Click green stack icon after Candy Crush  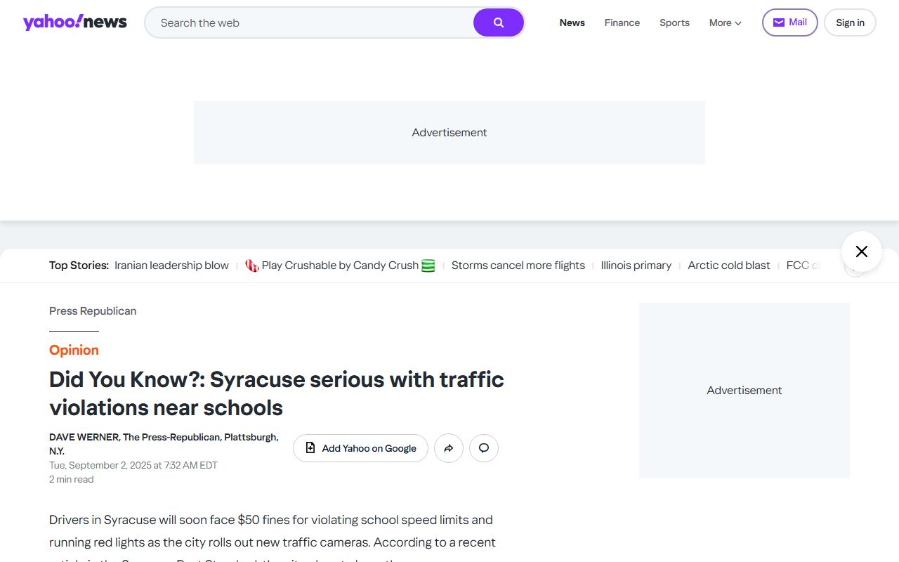[x=428, y=266]
